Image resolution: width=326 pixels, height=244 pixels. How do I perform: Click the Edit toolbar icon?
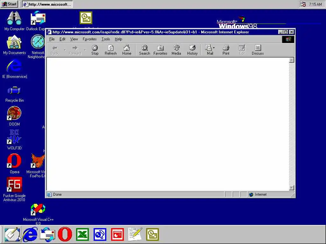(242, 50)
